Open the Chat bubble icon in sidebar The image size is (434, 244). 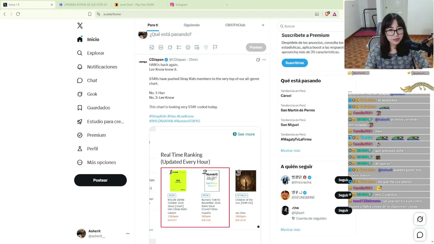80,80
